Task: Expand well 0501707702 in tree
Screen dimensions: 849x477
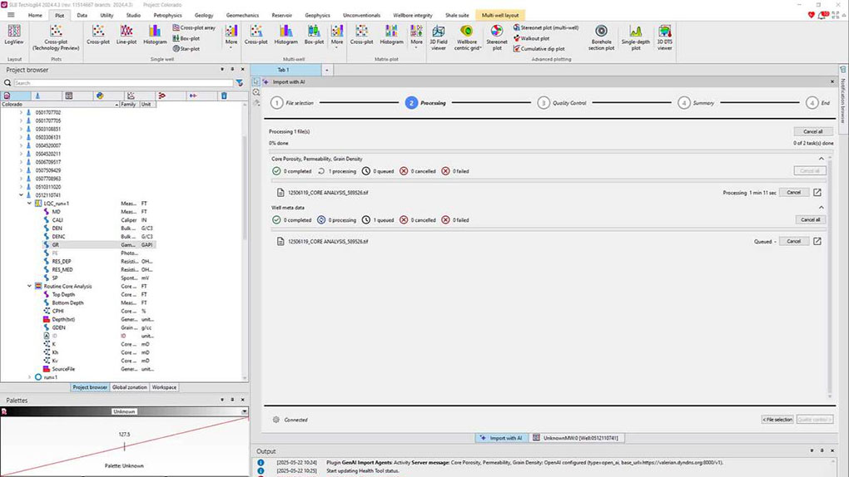Action: (x=21, y=112)
